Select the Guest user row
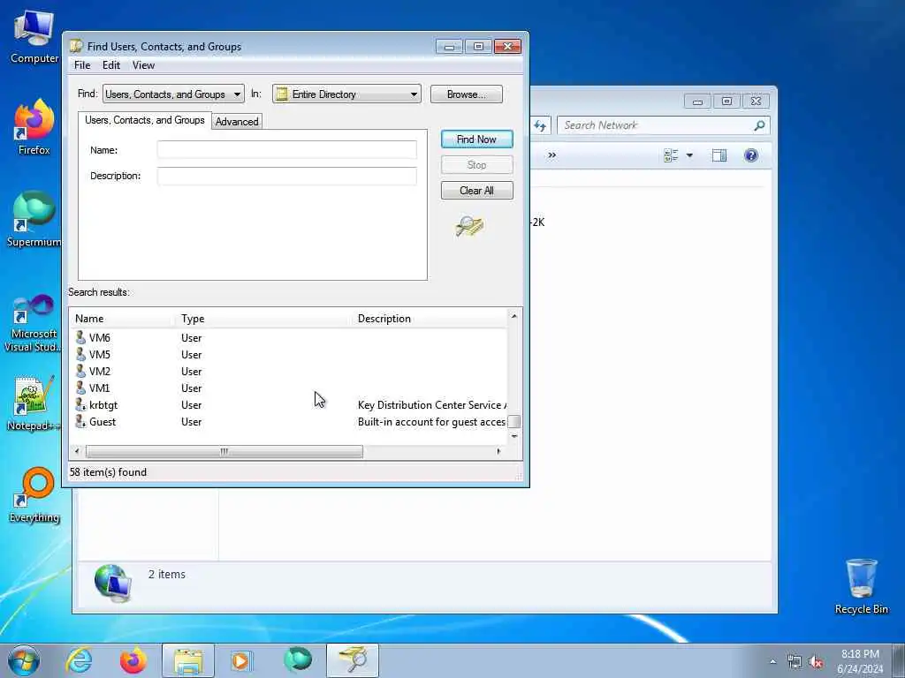Viewport: 905px width, 678px height. pos(288,421)
